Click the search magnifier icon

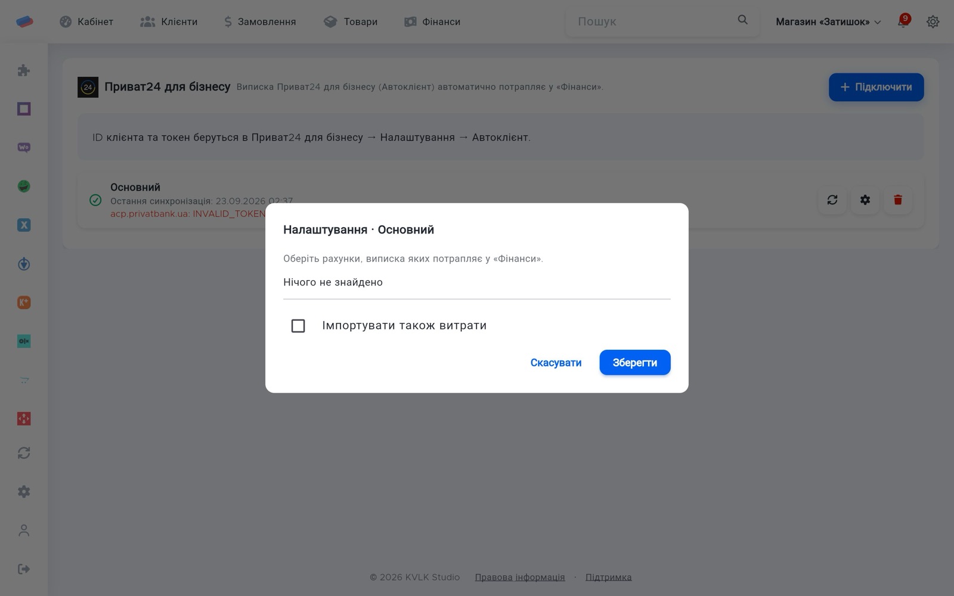pyautogui.click(x=742, y=20)
